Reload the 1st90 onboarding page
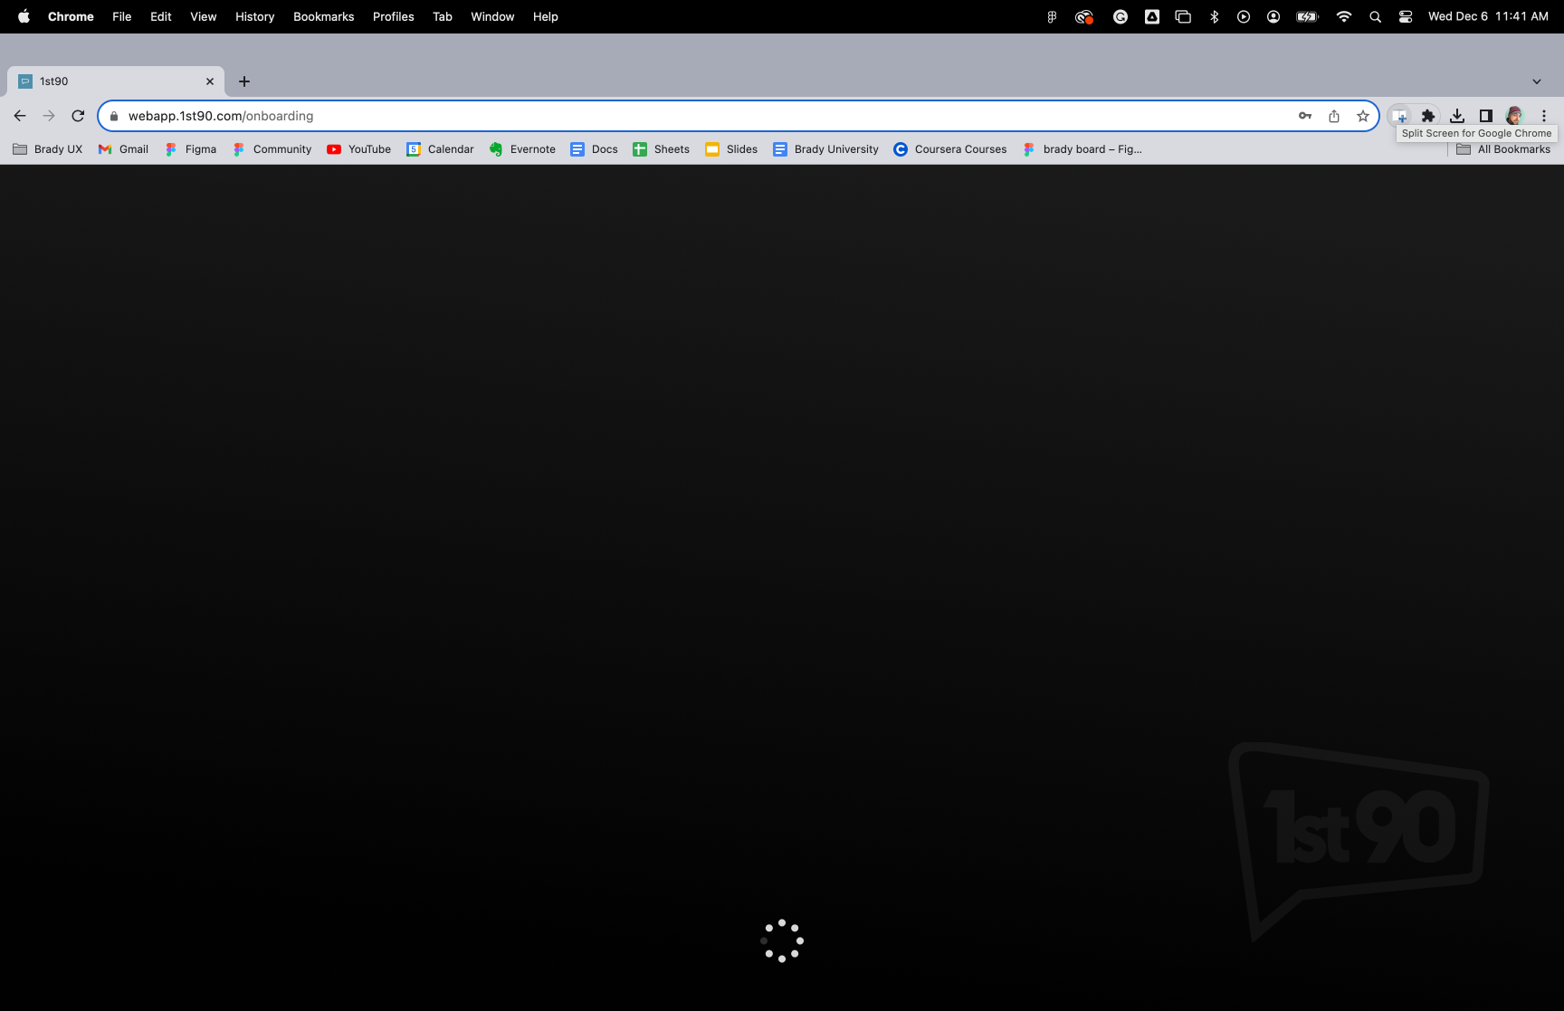1564x1011 pixels. pos(78,116)
